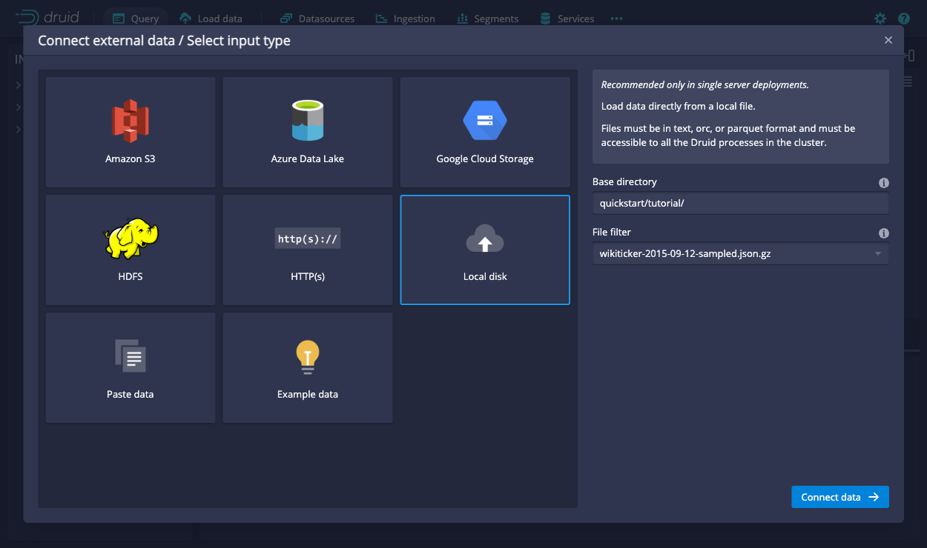This screenshot has height=548, width=927.
Task: Edit the Base directory field
Action: 739,203
